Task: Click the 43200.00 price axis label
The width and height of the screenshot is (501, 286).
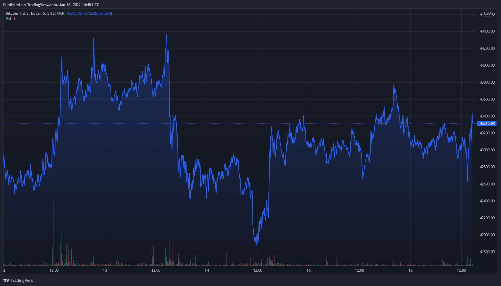Action: pyautogui.click(x=487, y=133)
